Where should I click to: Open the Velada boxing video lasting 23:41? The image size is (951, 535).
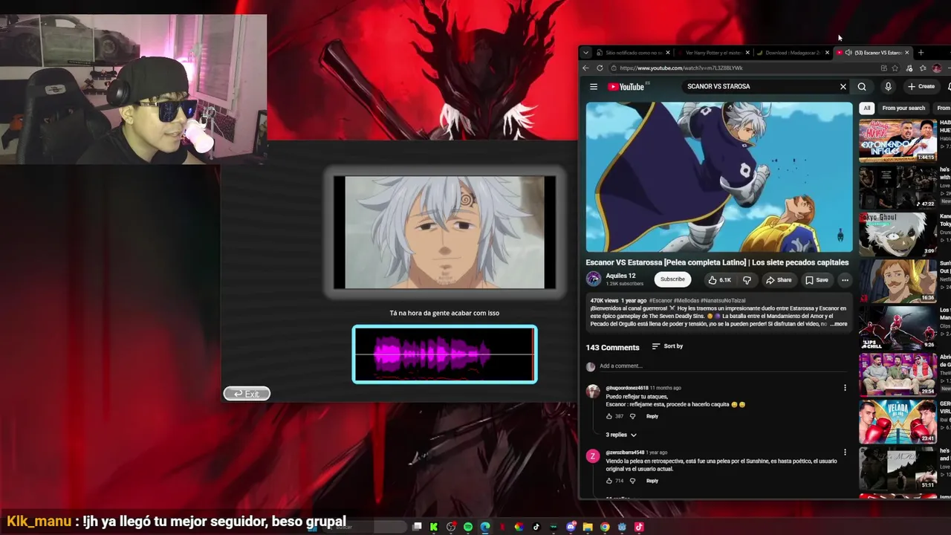point(898,421)
